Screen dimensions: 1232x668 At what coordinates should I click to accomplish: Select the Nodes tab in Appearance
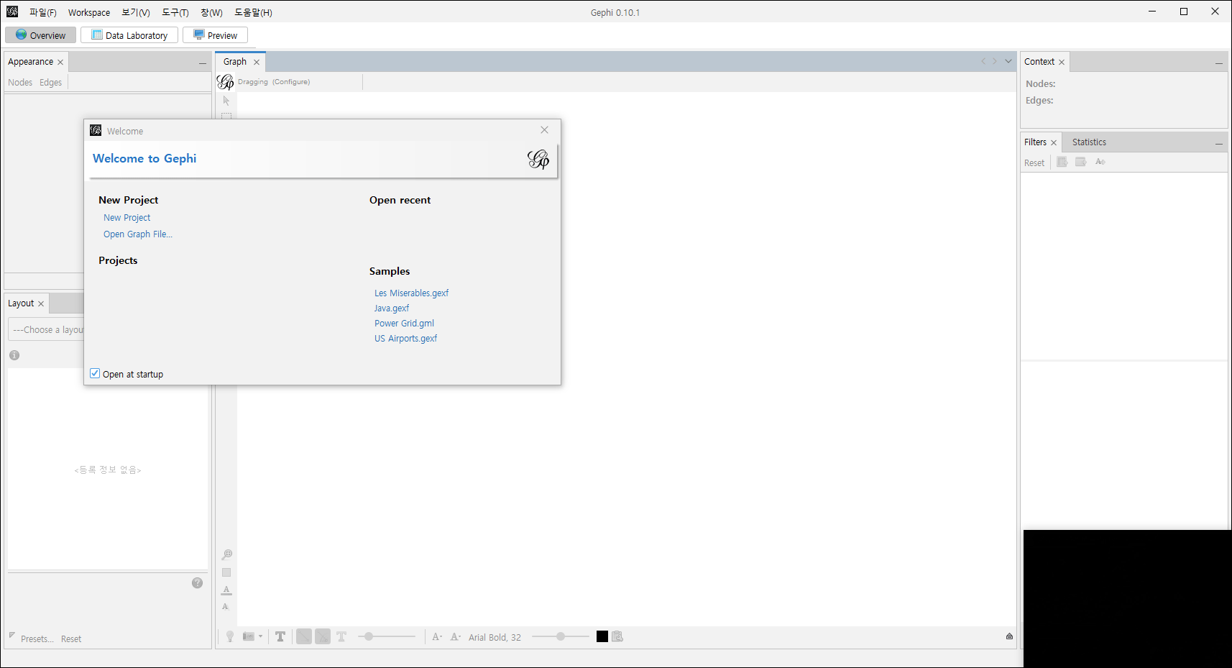[20, 83]
